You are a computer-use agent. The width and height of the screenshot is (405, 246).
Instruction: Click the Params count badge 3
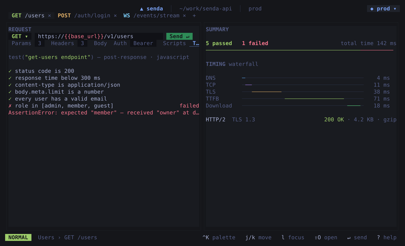[39, 43]
